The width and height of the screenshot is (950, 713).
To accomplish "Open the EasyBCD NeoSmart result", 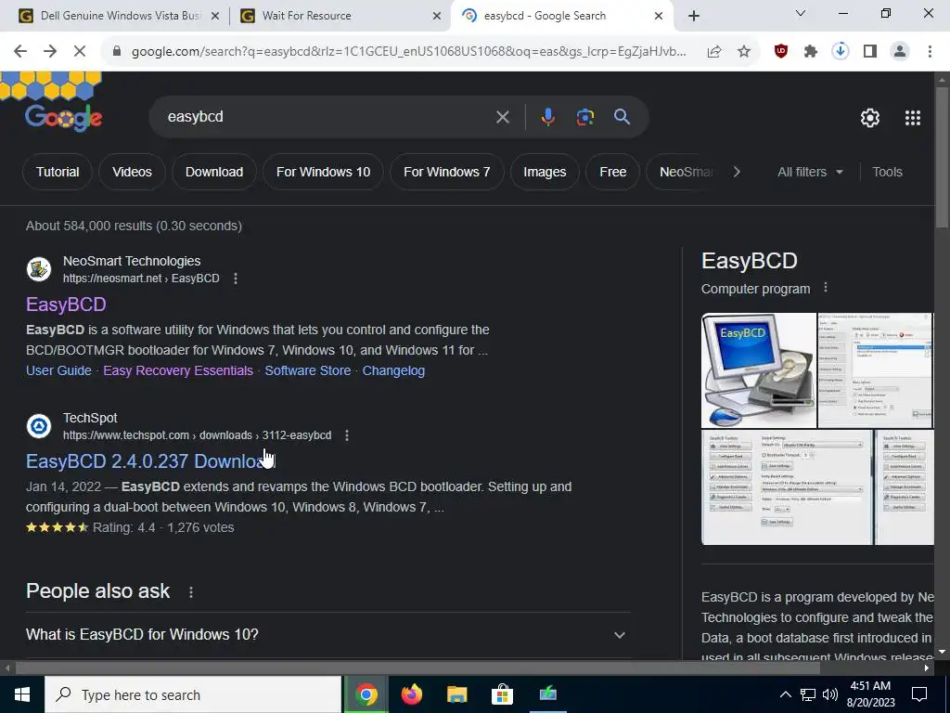I will [66, 305].
